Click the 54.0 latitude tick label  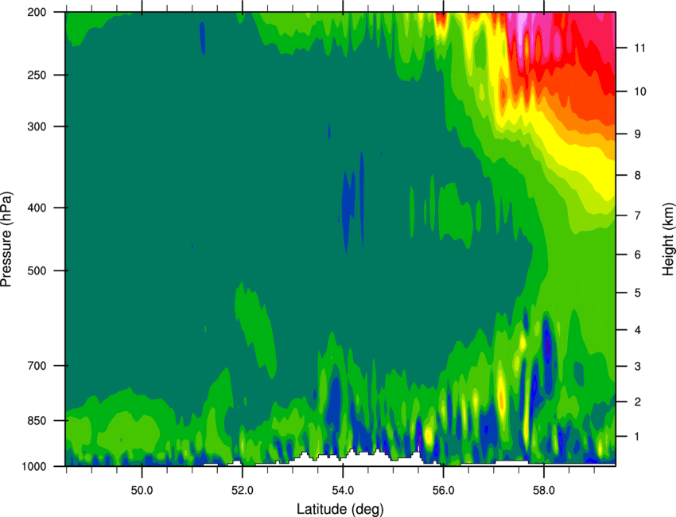pyautogui.click(x=343, y=490)
